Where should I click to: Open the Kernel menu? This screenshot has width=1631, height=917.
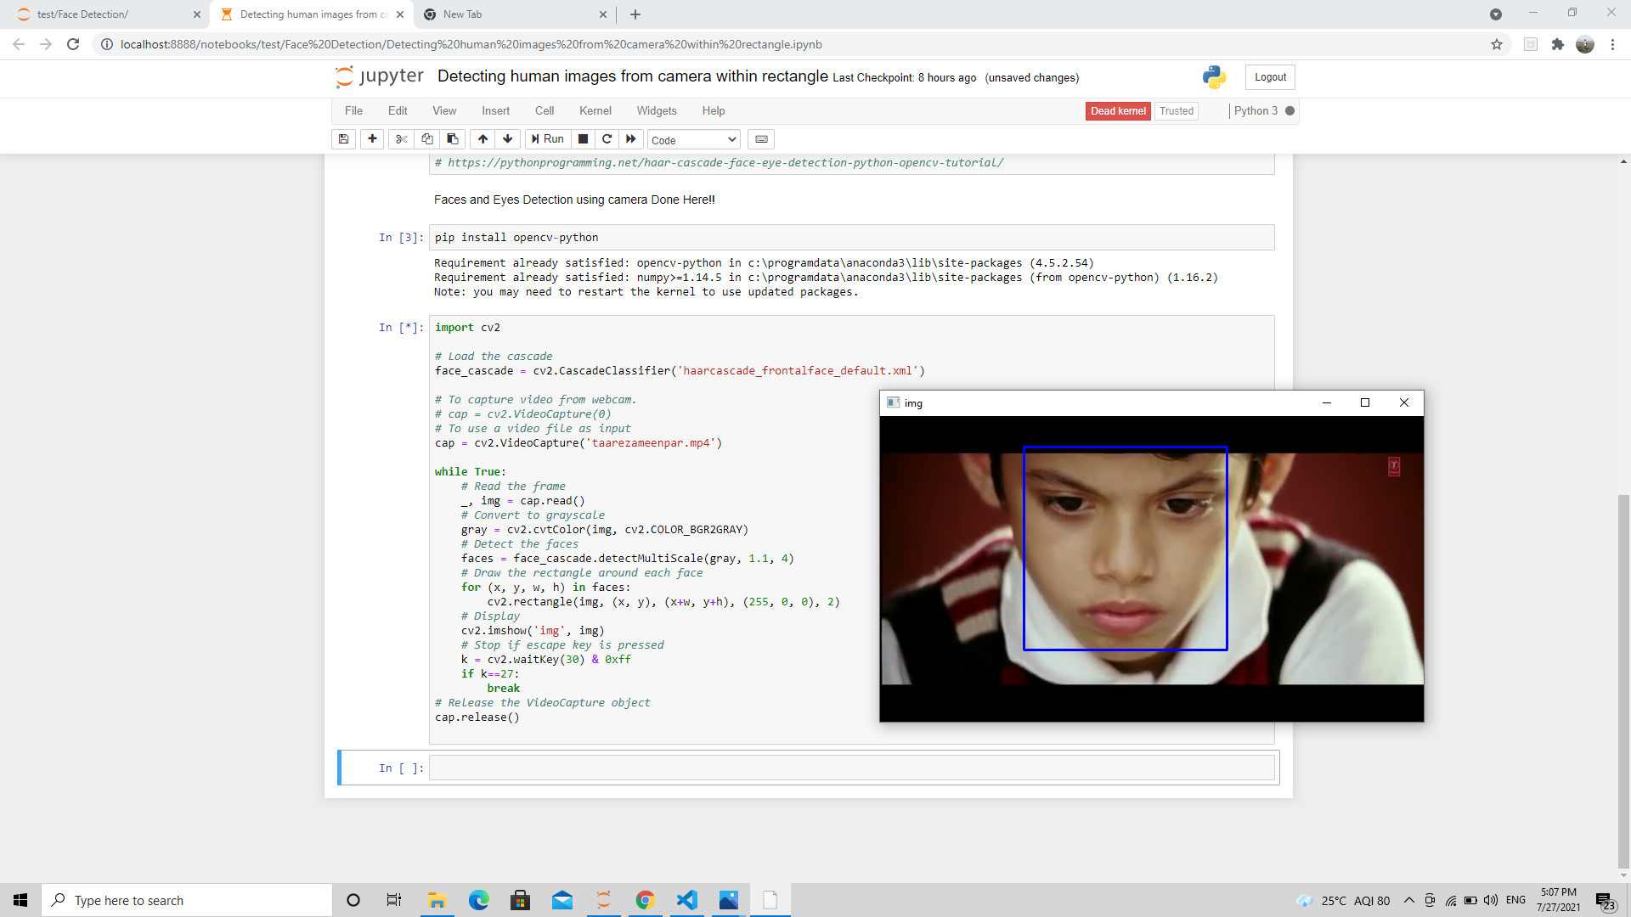[x=595, y=110]
